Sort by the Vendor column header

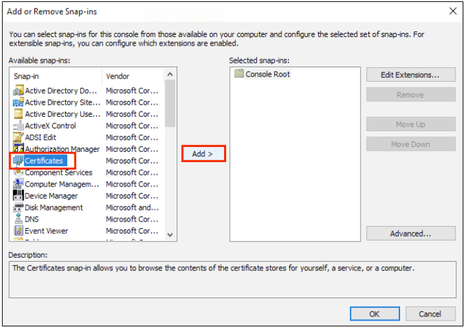click(x=133, y=76)
